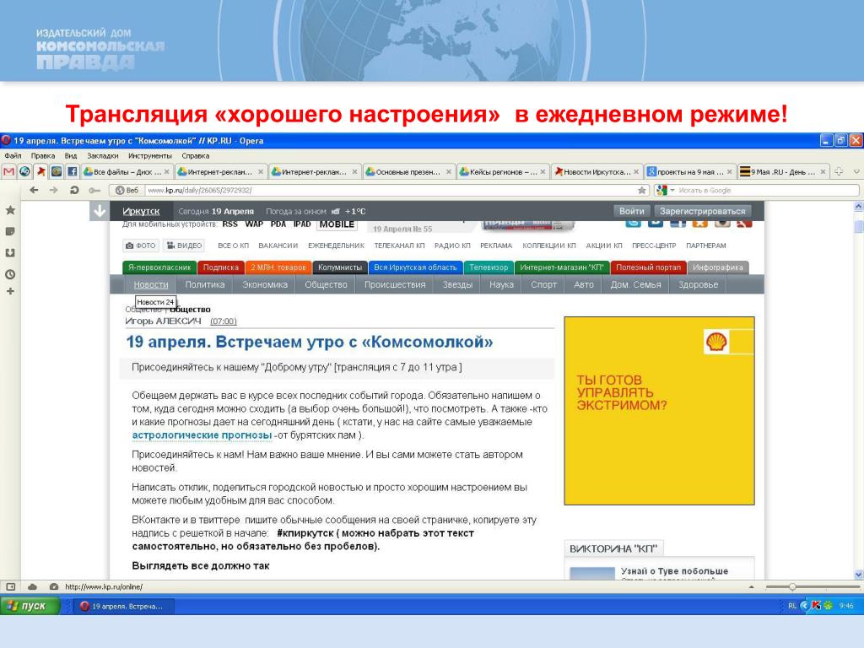Reload the page with refresh icon

[x=74, y=190]
